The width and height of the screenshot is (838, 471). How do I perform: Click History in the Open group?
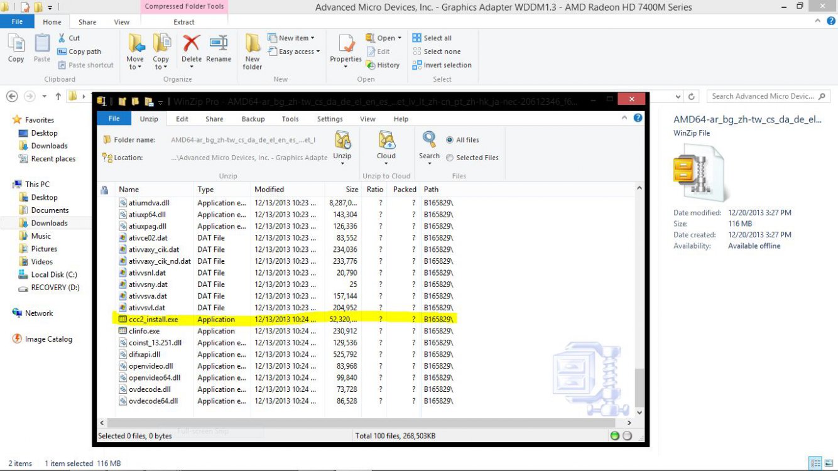383,65
